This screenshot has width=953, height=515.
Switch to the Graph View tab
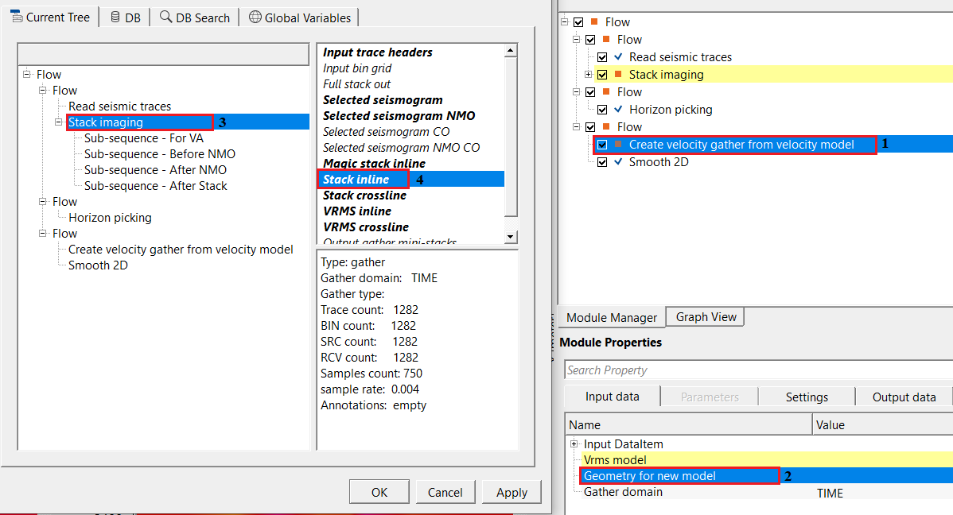pos(706,317)
